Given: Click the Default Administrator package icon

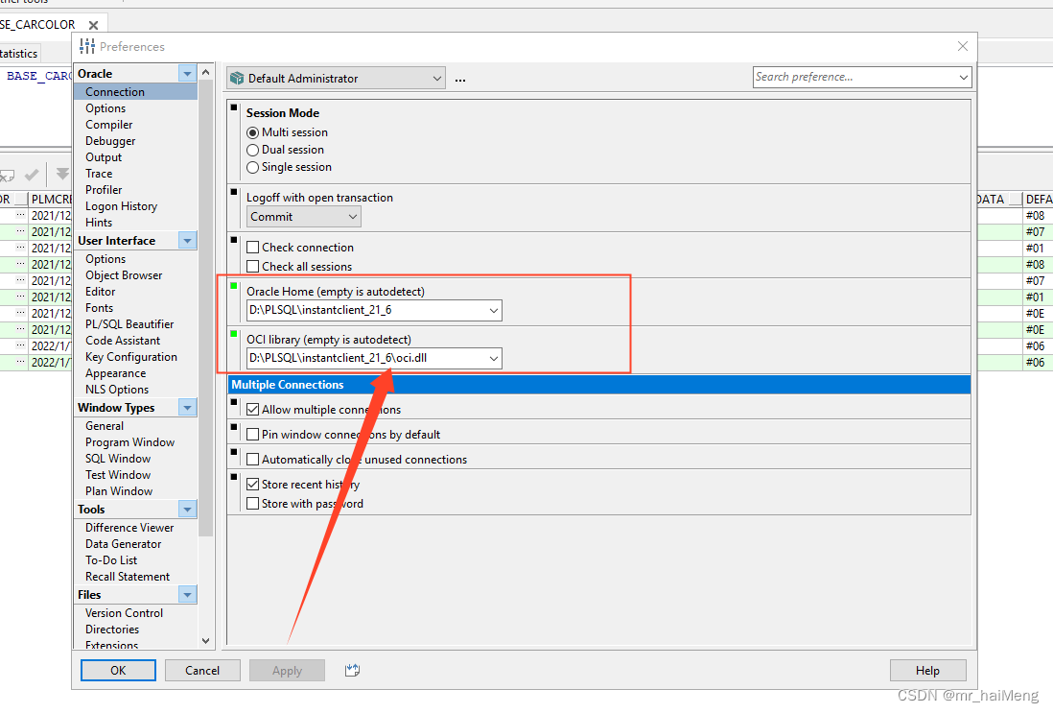Looking at the screenshot, I should (236, 79).
